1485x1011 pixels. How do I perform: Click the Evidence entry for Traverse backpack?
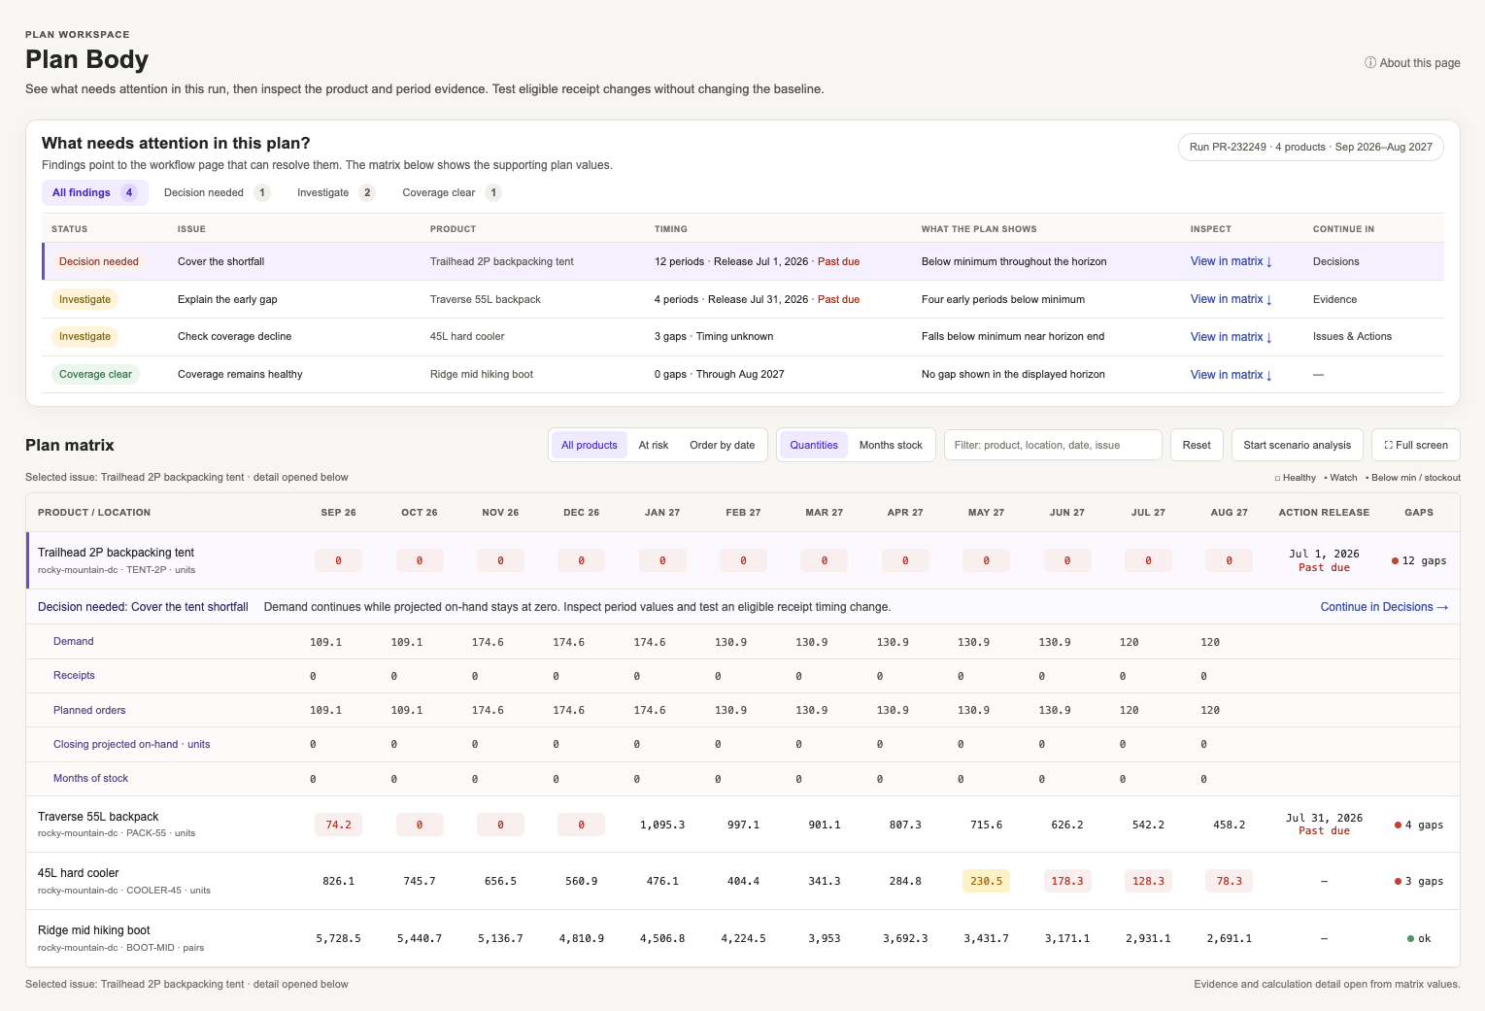coord(1334,299)
